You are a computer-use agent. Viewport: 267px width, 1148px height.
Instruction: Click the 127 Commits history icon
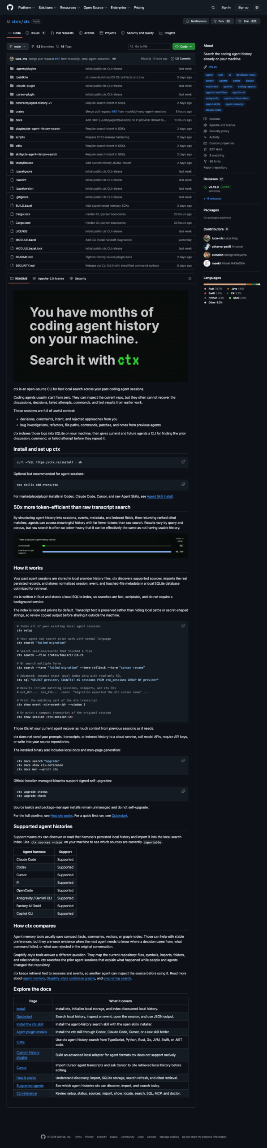click(x=173, y=59)
